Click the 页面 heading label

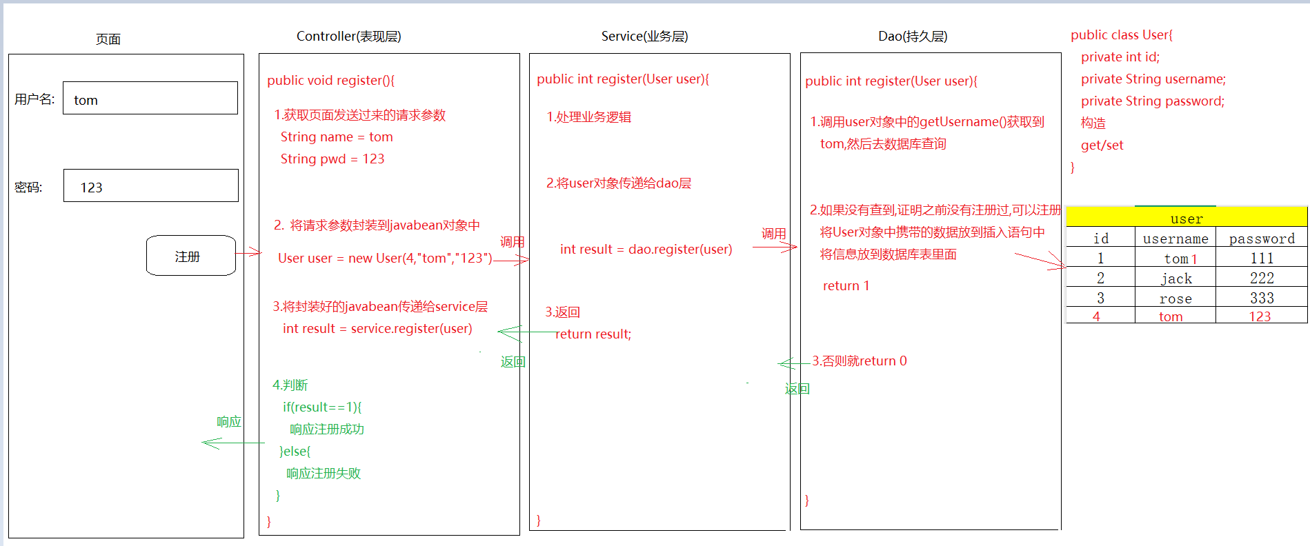pyautogui.click(x=108, y=39)
